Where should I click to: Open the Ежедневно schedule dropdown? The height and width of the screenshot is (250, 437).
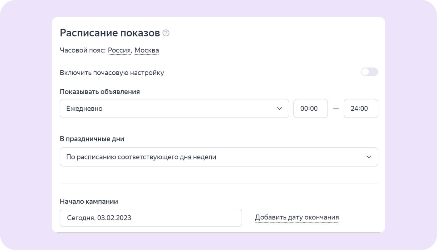click(174, 108)
